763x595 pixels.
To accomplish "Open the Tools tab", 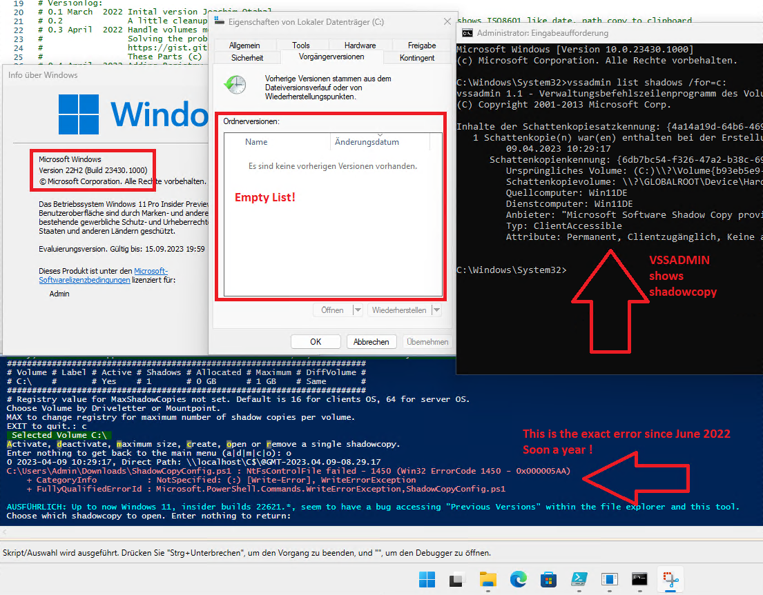I will [301, 46].
